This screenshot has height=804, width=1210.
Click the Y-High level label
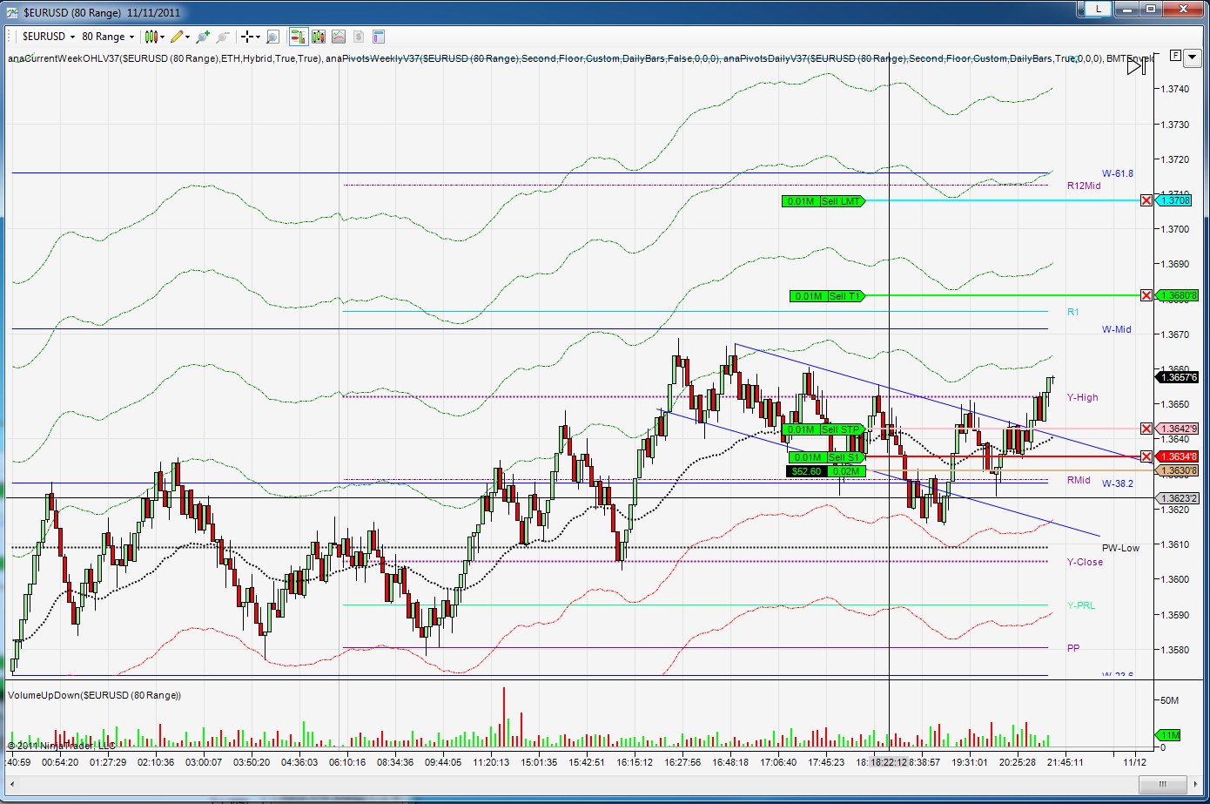click(x=1083, y=397)
